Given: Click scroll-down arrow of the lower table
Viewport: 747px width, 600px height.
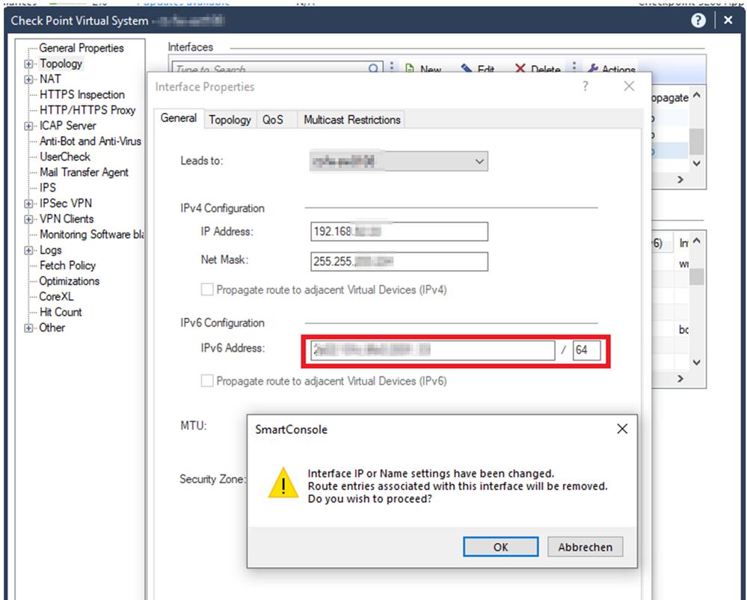Looking at the screenshot, I should (696, 362).
